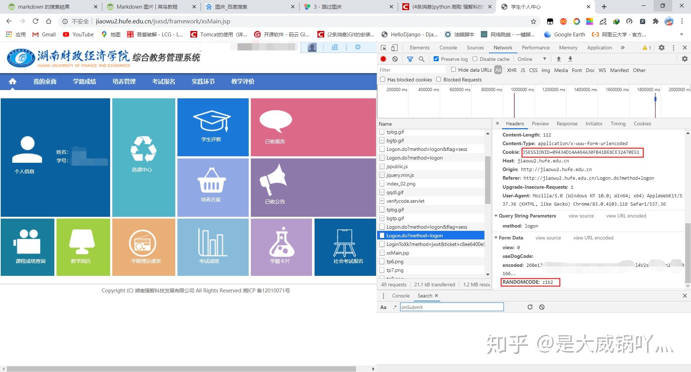Open the 选课中心 recycle tile

[144, 157]
